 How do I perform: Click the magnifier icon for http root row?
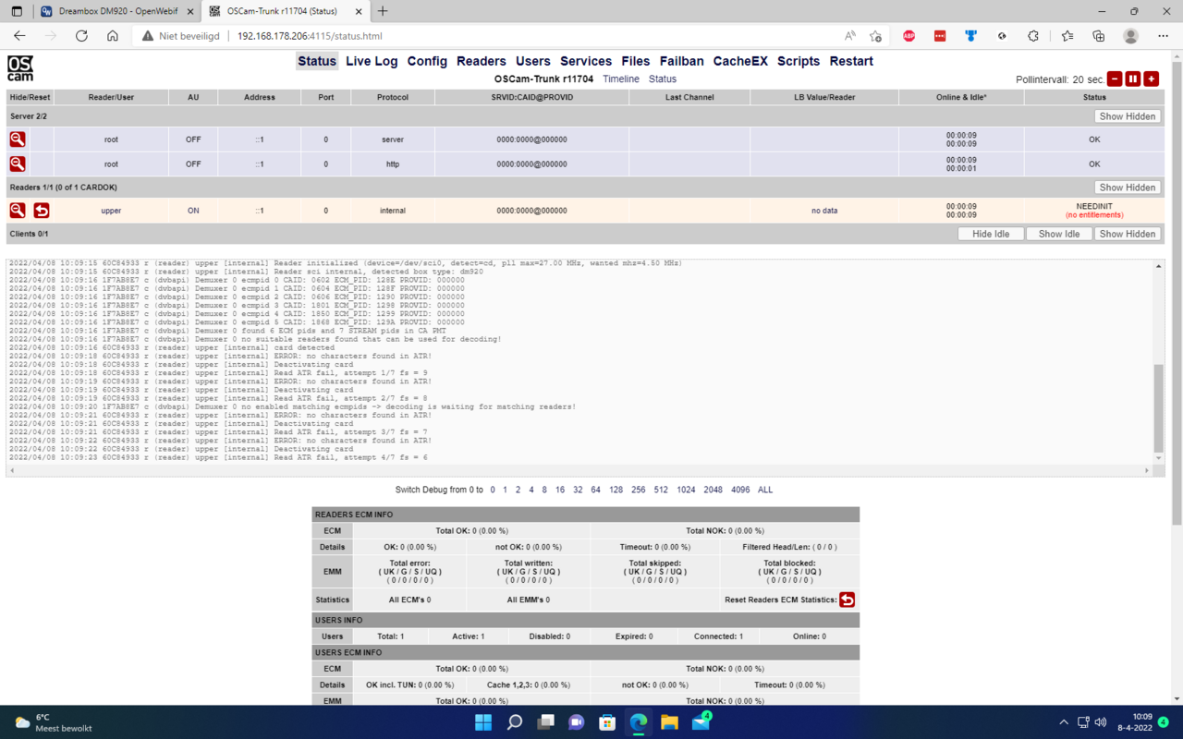18,164
